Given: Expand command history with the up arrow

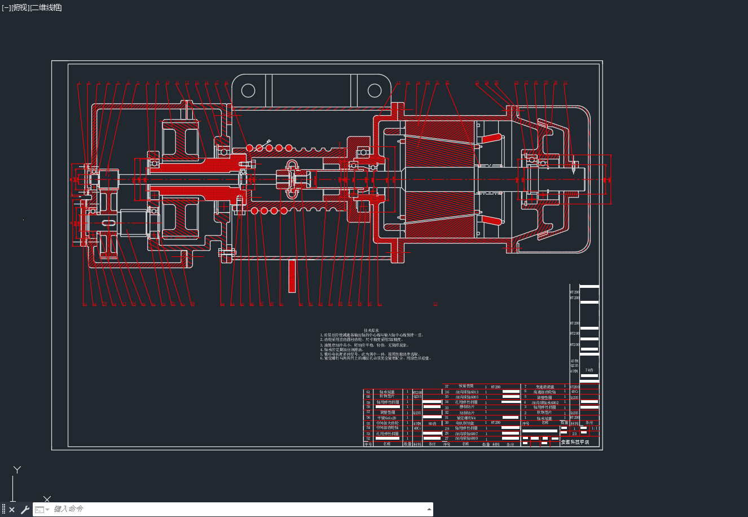Looking at the screenshot, I should tap(429, 509).
